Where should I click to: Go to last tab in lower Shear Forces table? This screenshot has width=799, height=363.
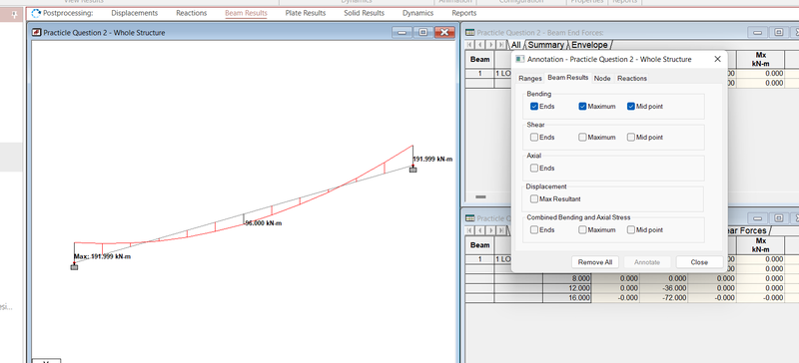pyautogui.click(x=501, y=230)
